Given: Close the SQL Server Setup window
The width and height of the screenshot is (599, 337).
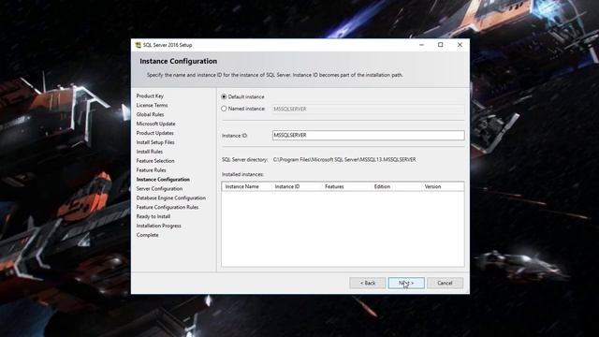Looking at the screenshot, I should click(x=460, y=45).
